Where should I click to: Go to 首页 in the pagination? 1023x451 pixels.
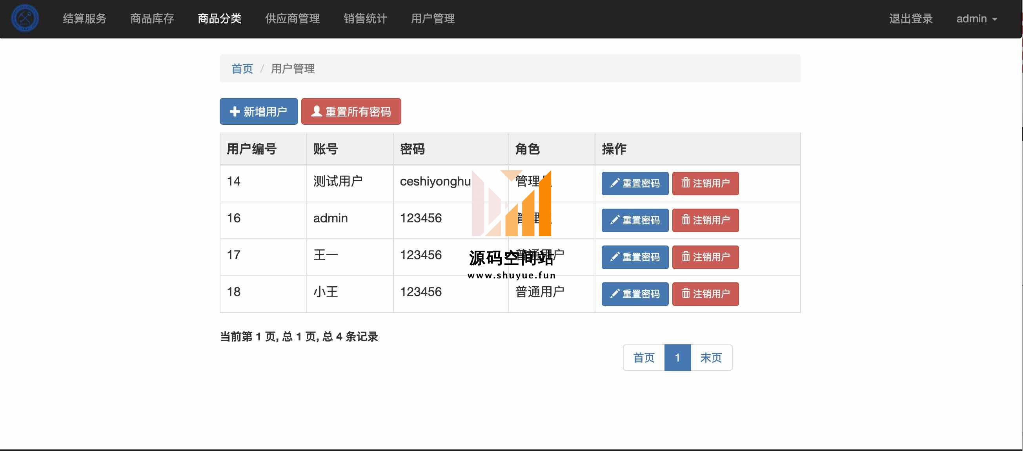pos(644,358)
